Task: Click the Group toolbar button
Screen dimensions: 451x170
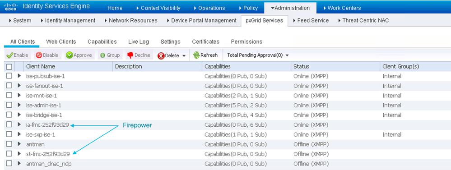Action: tap(110, 55)
